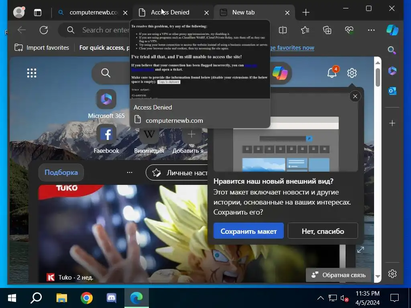Add a sidebar app with plus icon
Image resolution: width=411 pixels, height=308 pixels.
click(392, 123)
